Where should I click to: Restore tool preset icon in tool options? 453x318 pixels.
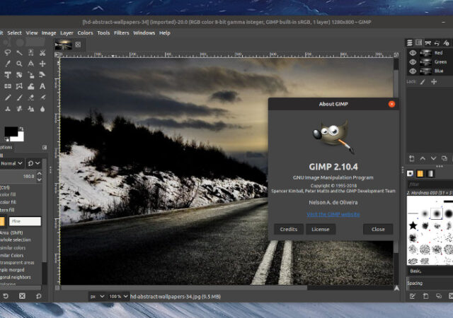pos(5,296)
